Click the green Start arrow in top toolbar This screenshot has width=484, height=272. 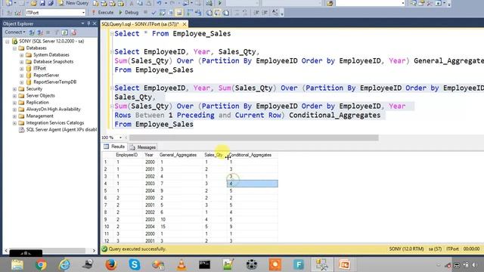click(220, 3)
